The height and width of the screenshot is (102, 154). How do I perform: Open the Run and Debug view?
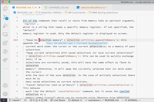pos(5,26)
